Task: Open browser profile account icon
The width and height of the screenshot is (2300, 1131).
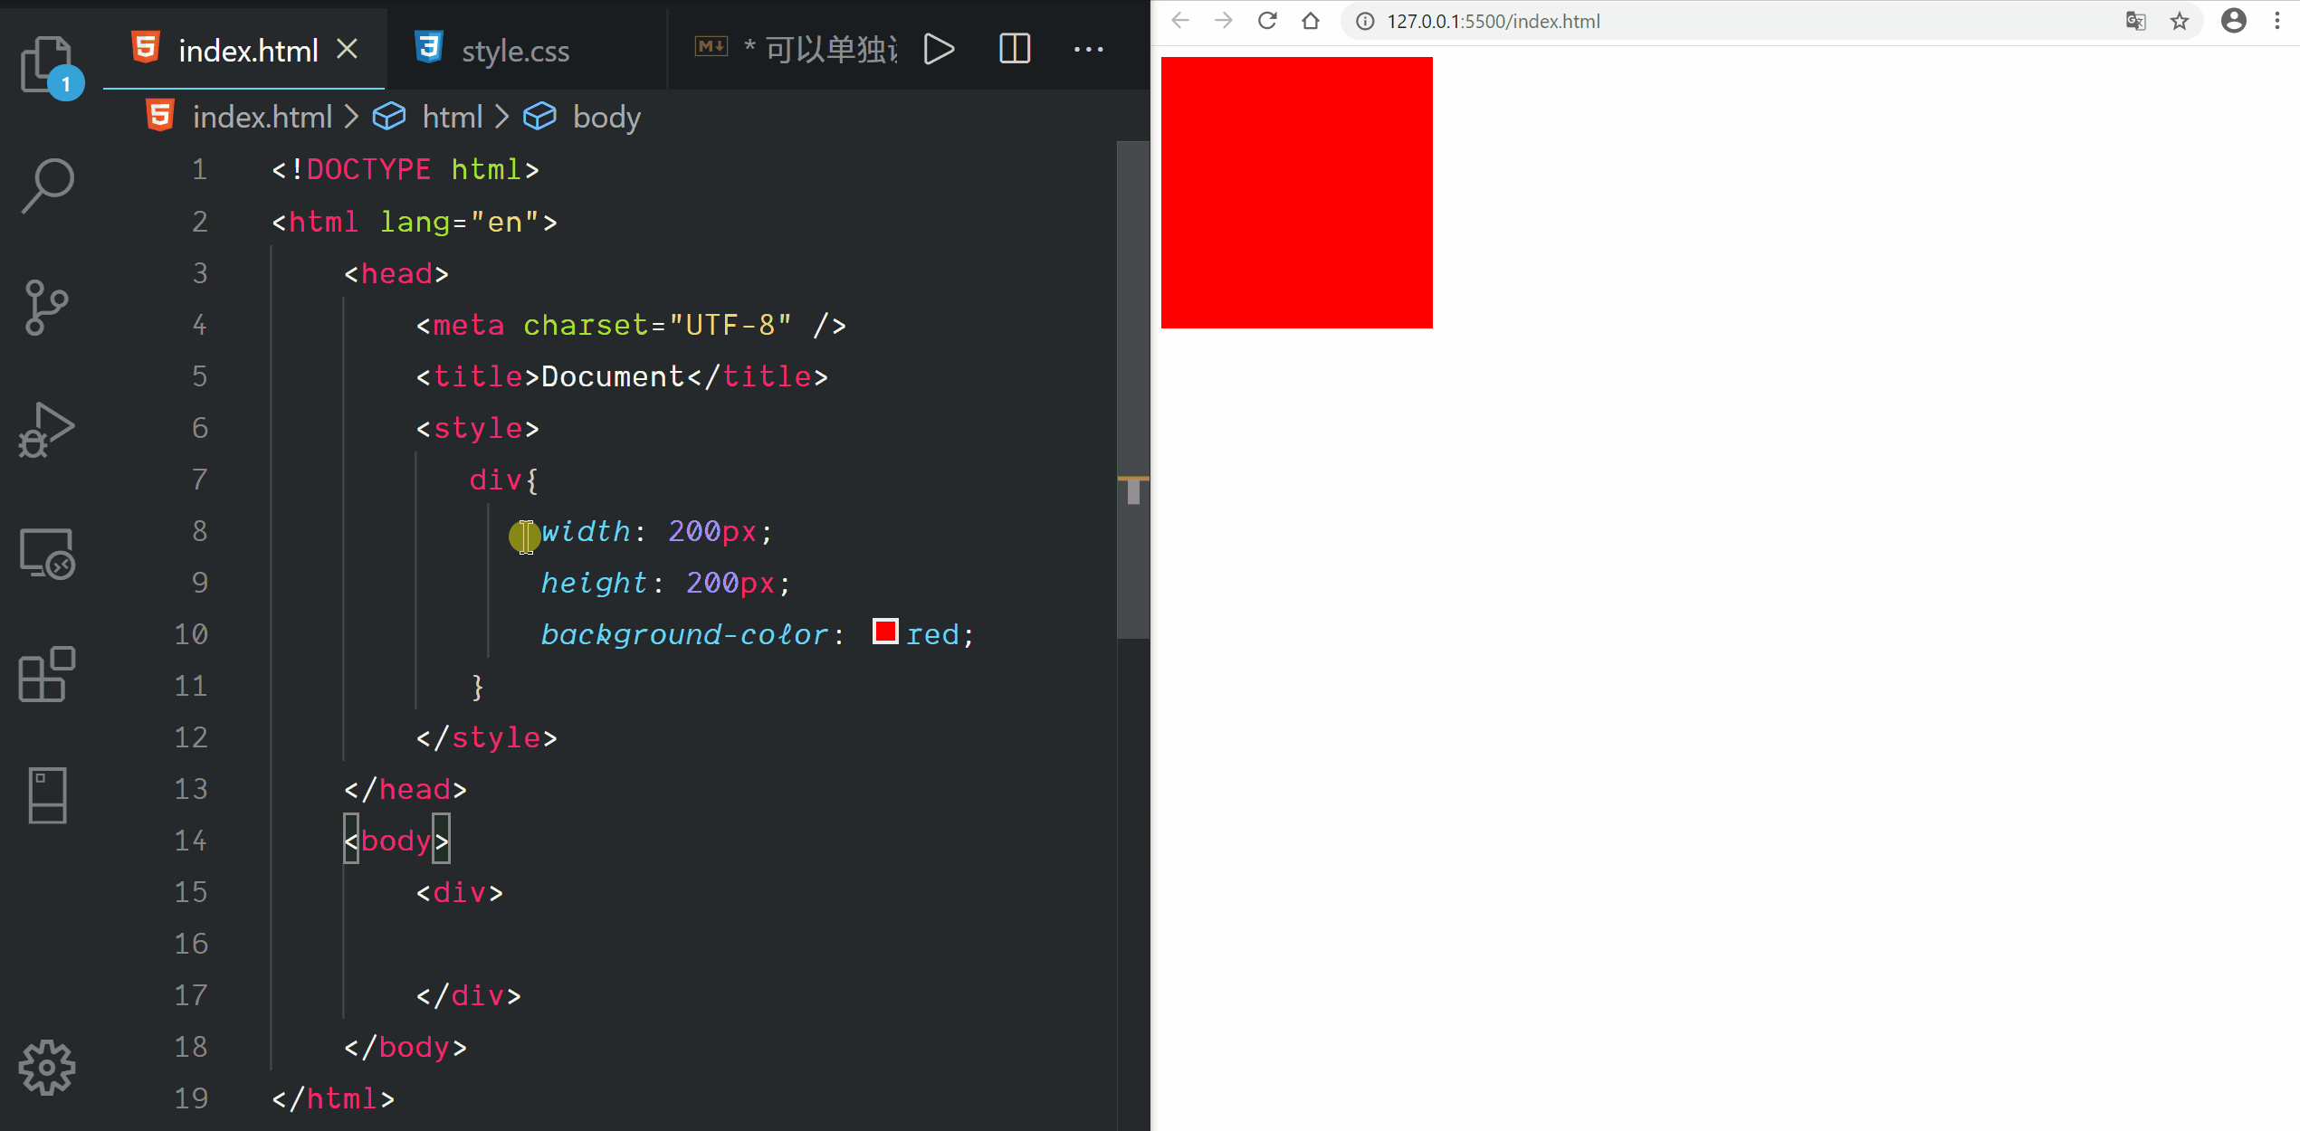Action: coord(2234,21)
